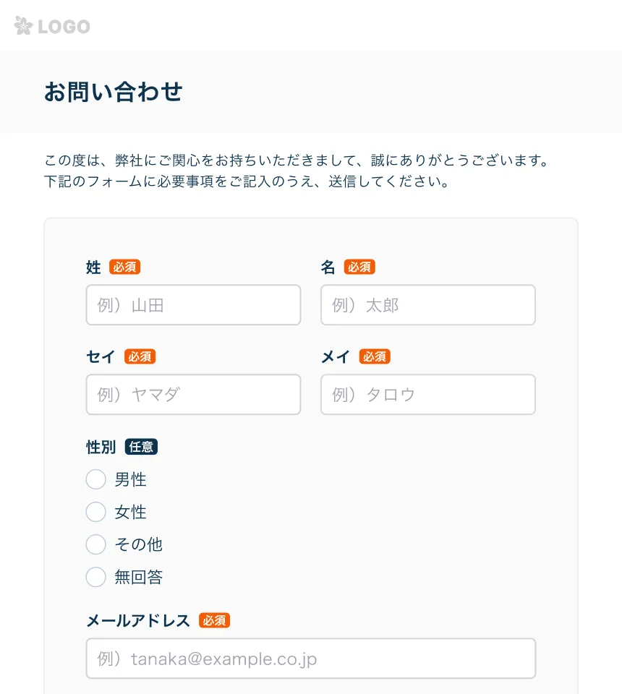Click the LOGO text in header
The width and height of the screenshot is (622, 694).
[64, 27]
